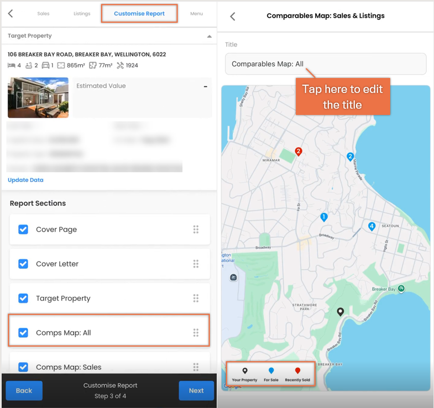Grab the Target Property reorder handle
The height and width of the screenshot is (408, 434).
(196, 298)
